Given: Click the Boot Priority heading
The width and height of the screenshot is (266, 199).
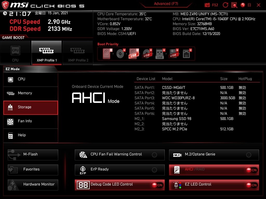Looking at the screenshot, I should tap(108, 44).
